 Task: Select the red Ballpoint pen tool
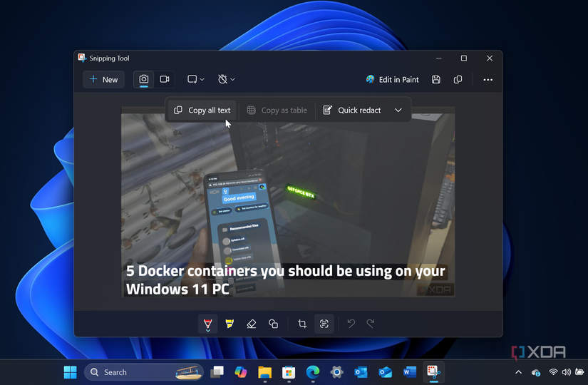[x=207, y=324]
